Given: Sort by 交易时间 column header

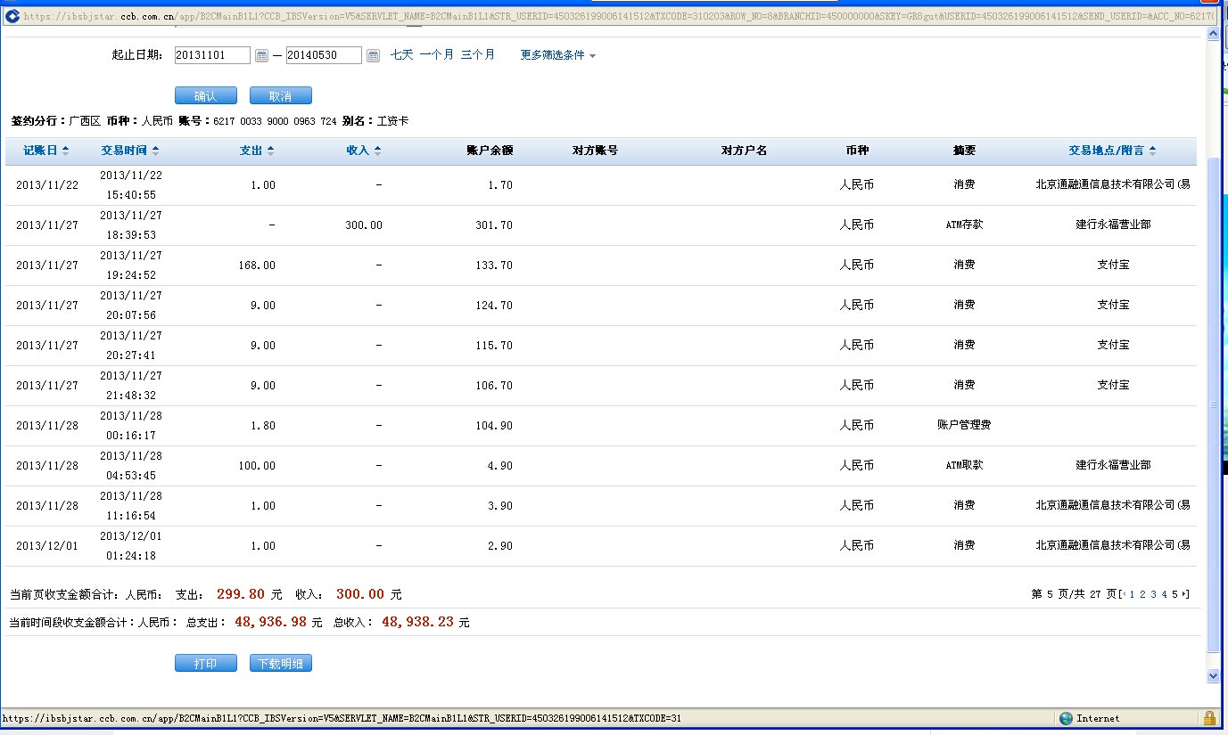Looking at the screenshot, I should point(129,151).
